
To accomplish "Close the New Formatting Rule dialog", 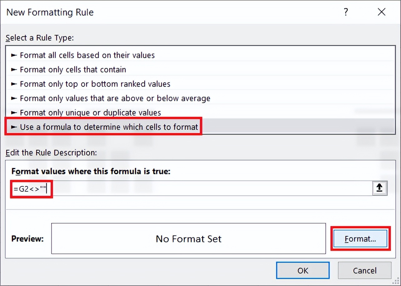I will (x=381, y=12).
